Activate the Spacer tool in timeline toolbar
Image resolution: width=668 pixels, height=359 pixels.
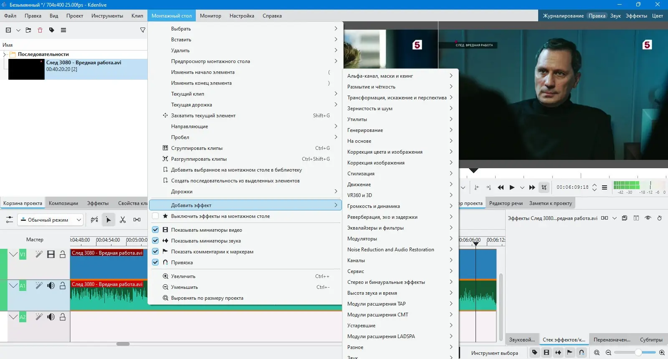[x=137, y=220]
